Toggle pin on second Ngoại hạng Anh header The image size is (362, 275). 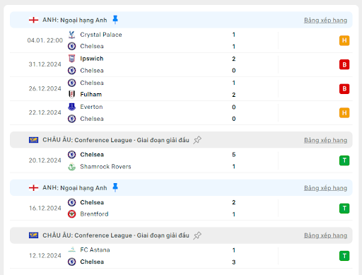pos(115,187)
